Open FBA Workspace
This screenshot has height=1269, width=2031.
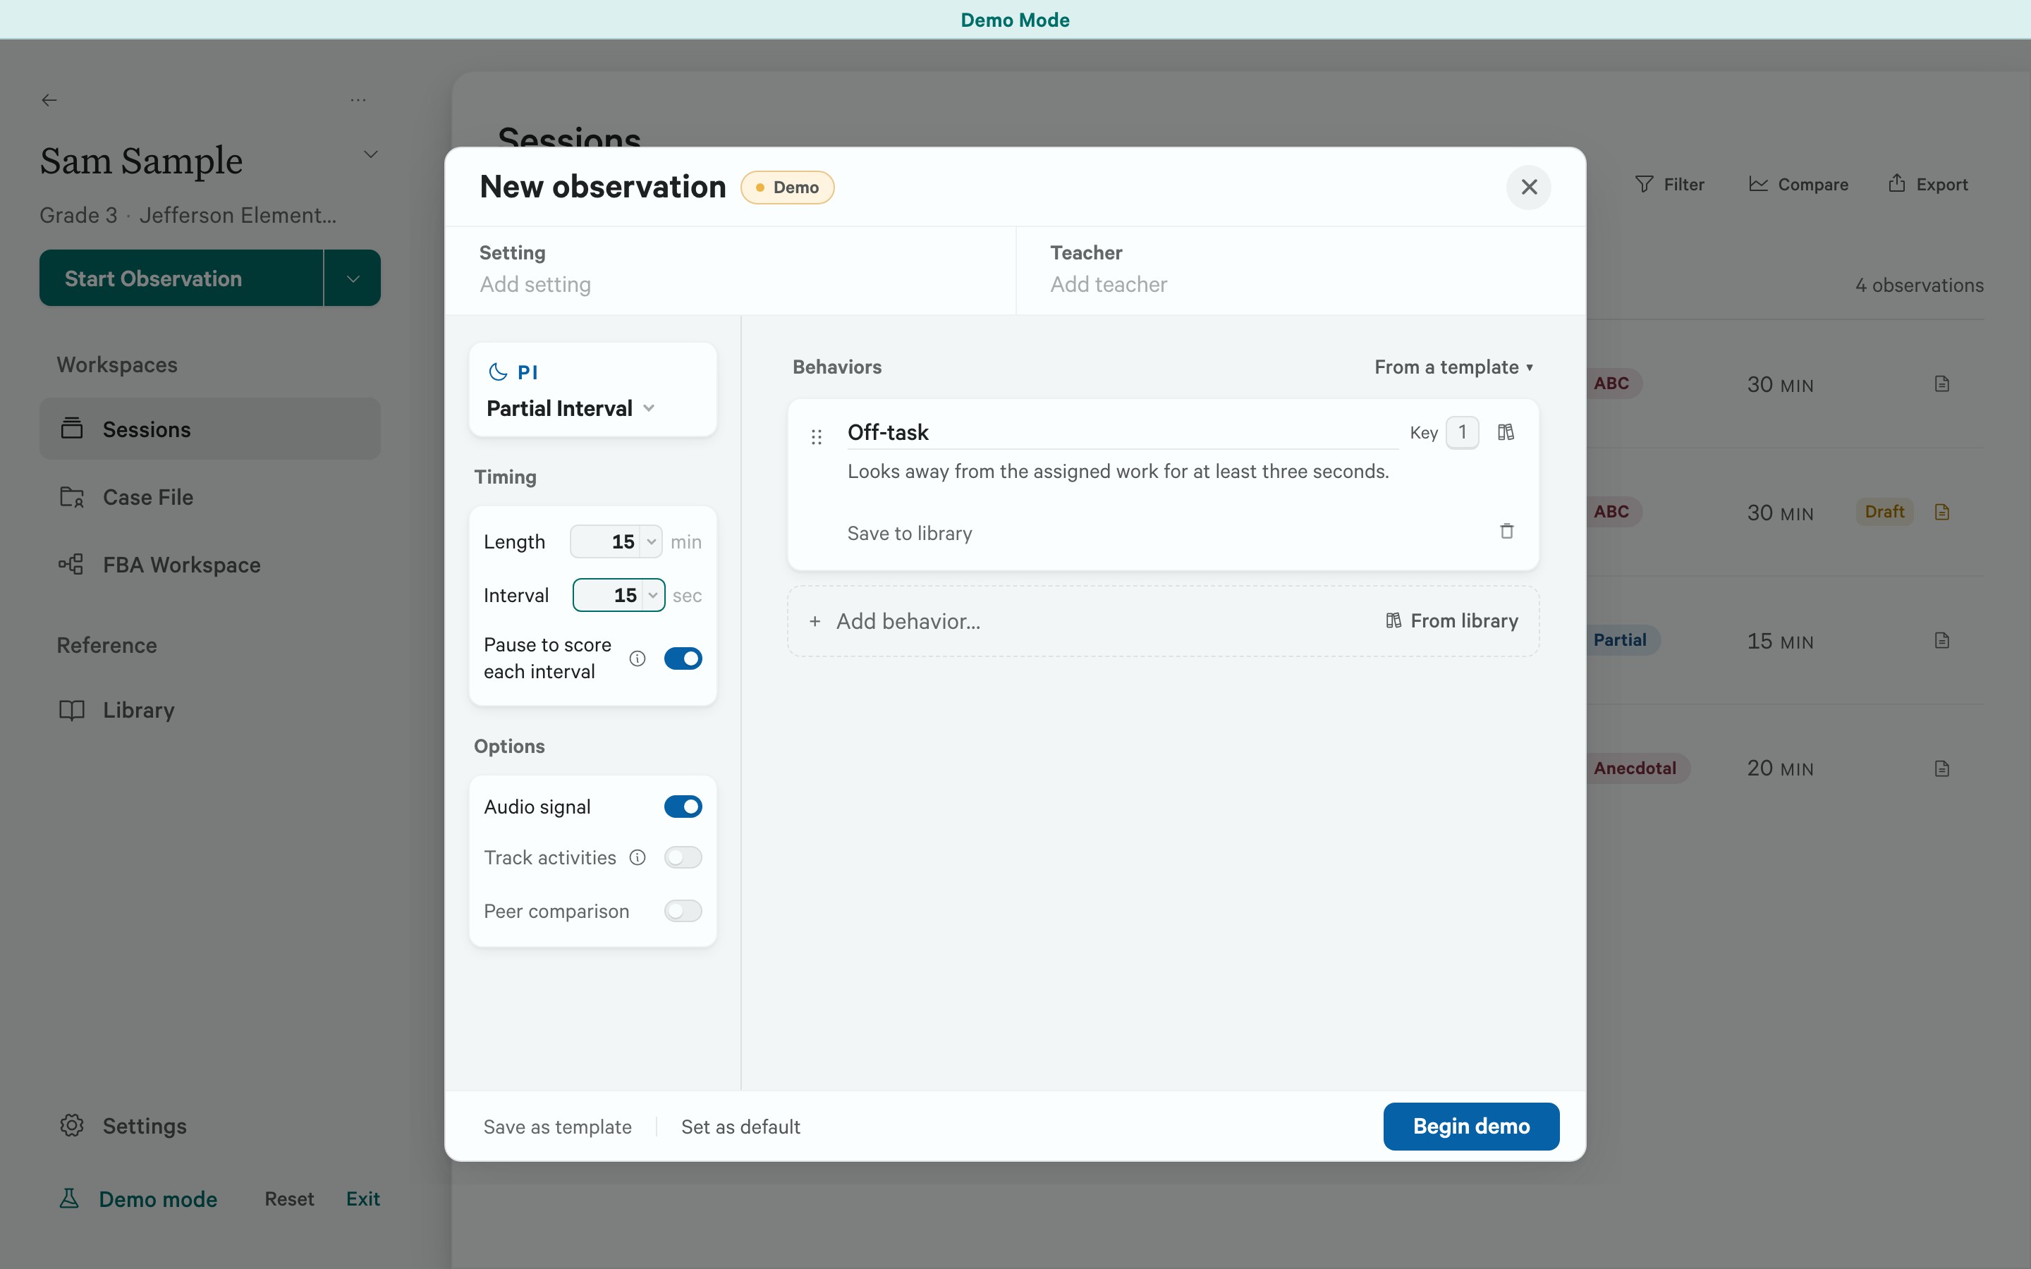click(x=210, y=565)
